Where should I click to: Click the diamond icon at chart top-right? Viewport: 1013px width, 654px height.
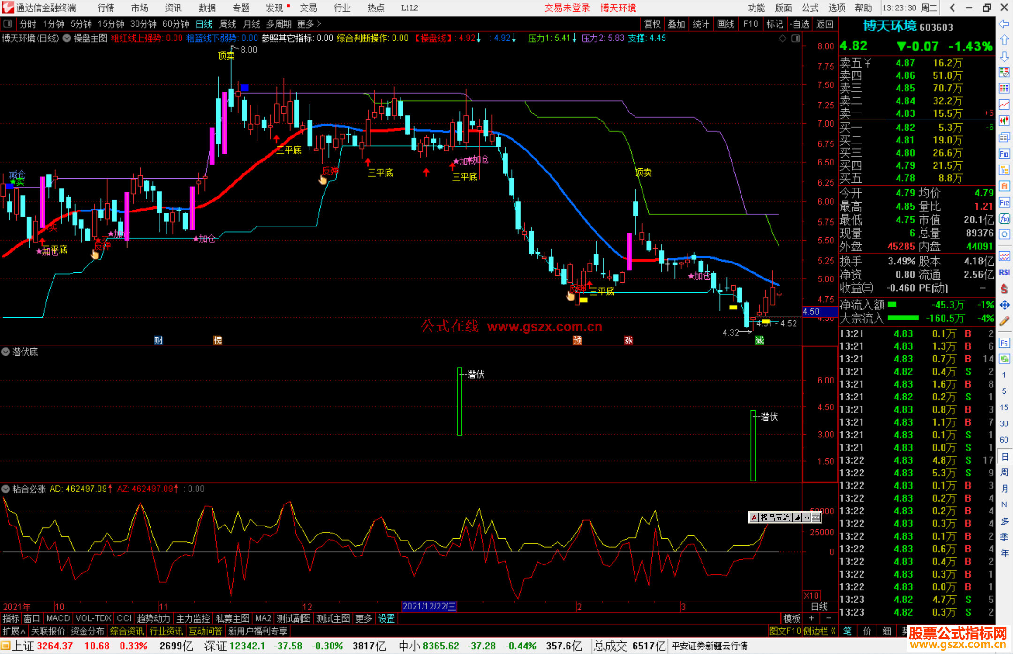(783, 38)
